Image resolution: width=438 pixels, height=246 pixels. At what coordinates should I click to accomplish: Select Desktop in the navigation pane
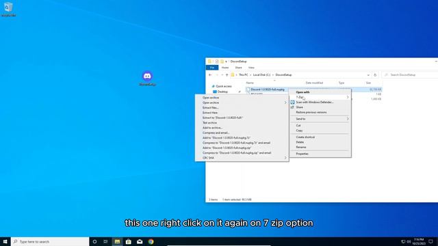222,92
